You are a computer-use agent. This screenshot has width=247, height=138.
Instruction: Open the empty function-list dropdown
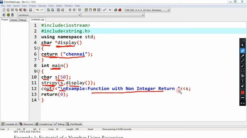(x=113, y=15)
